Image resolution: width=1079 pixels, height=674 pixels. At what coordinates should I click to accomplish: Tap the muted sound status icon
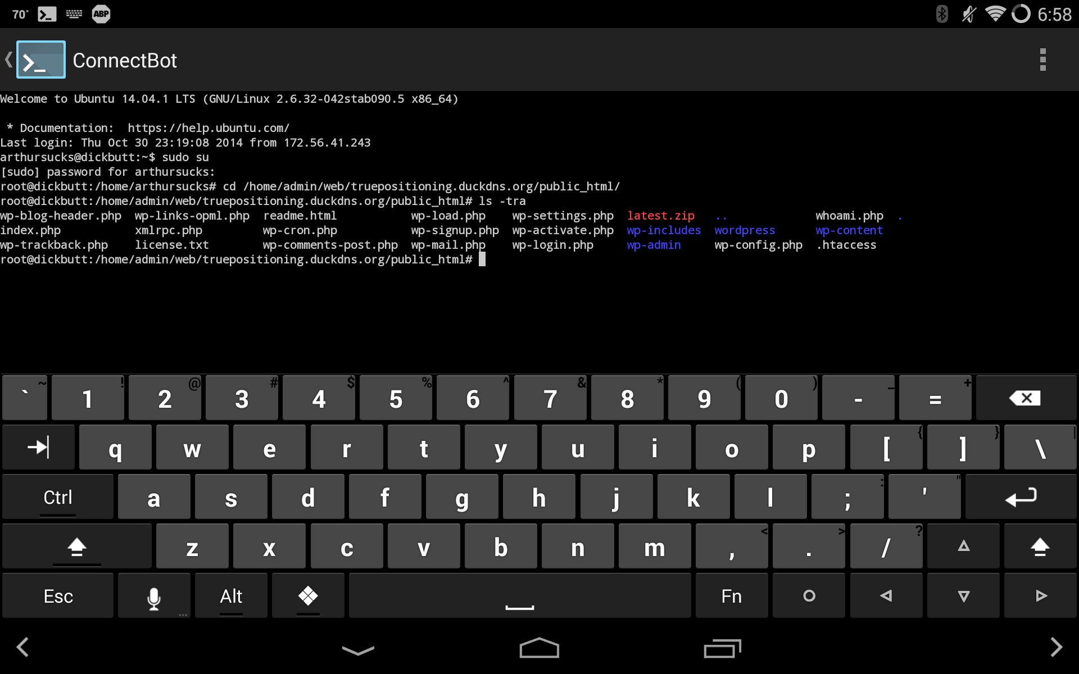(x=969, y=14)
